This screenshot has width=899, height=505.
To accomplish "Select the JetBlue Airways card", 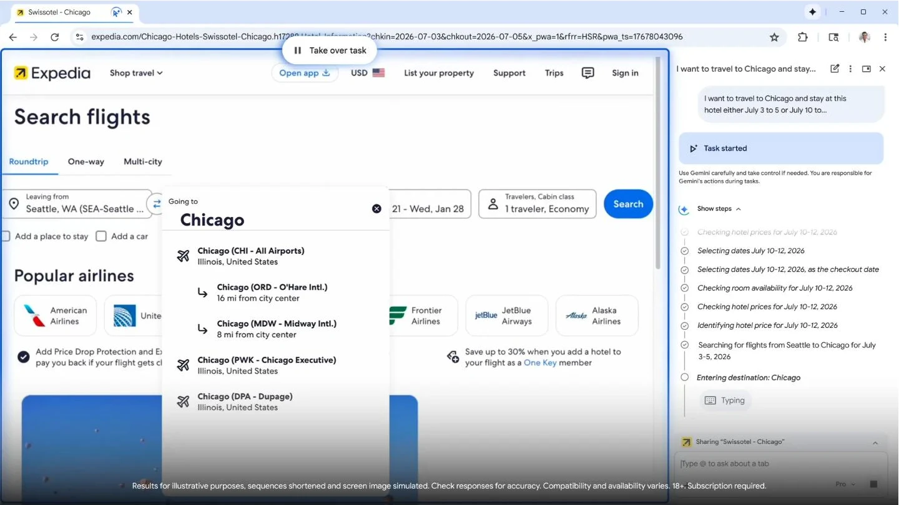I will pyautogui.click(x=507, y=315).
